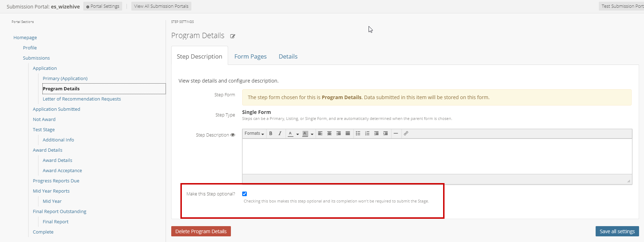Screen dimensions: 644x242
Task: Select Application Submitted stage
Action: [56, 109]
